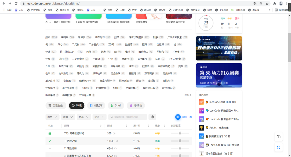291x157 pixels.
Task: Open the 百度 bookmark
Action: point(19,10)
